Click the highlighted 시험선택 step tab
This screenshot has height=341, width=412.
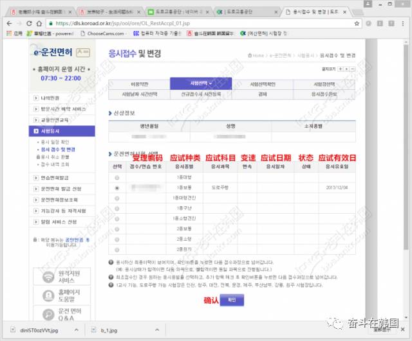pos(201,83)
